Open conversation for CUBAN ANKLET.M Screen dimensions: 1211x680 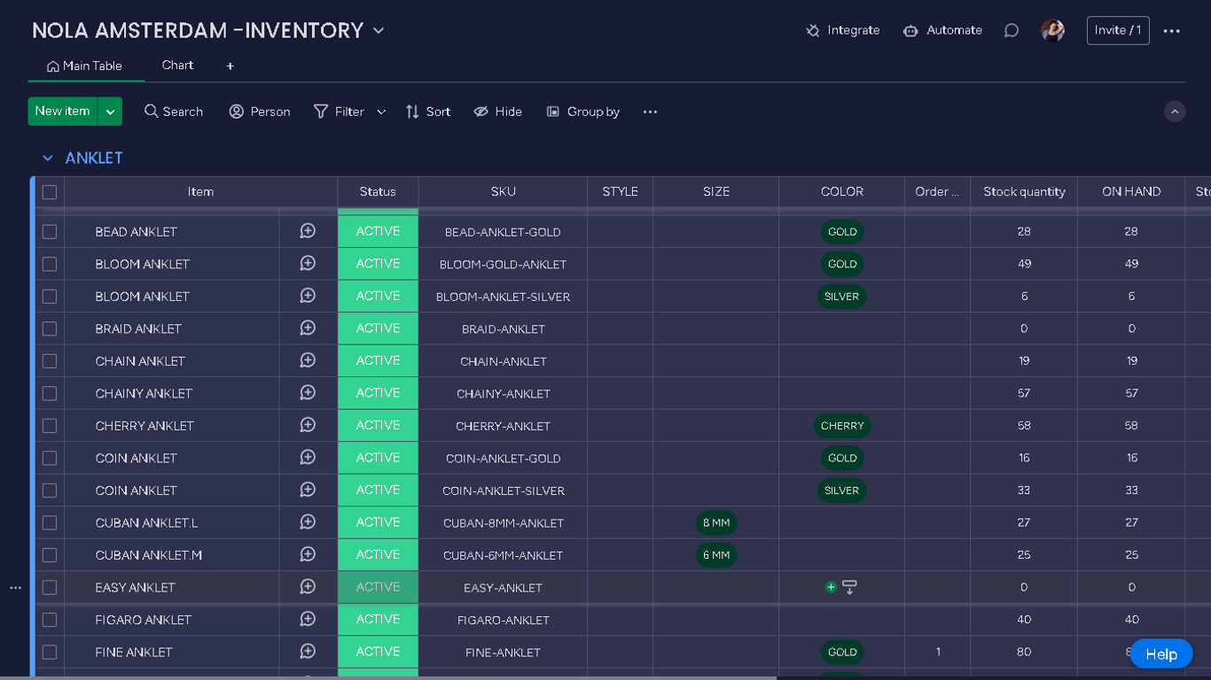[x=308, y=554]
